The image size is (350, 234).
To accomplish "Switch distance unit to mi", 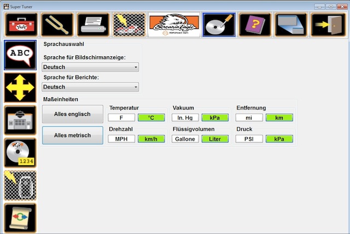I will coord(249,118).
